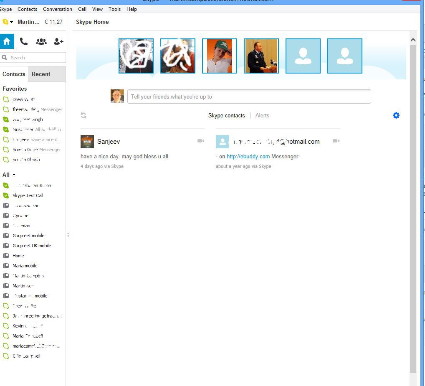Click the sidebar splitter handle dots
This screenshot has width=425, height=386.
coord(68,235)
